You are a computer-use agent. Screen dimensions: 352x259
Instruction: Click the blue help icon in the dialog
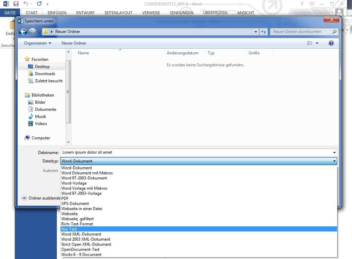tap(331, 43)
